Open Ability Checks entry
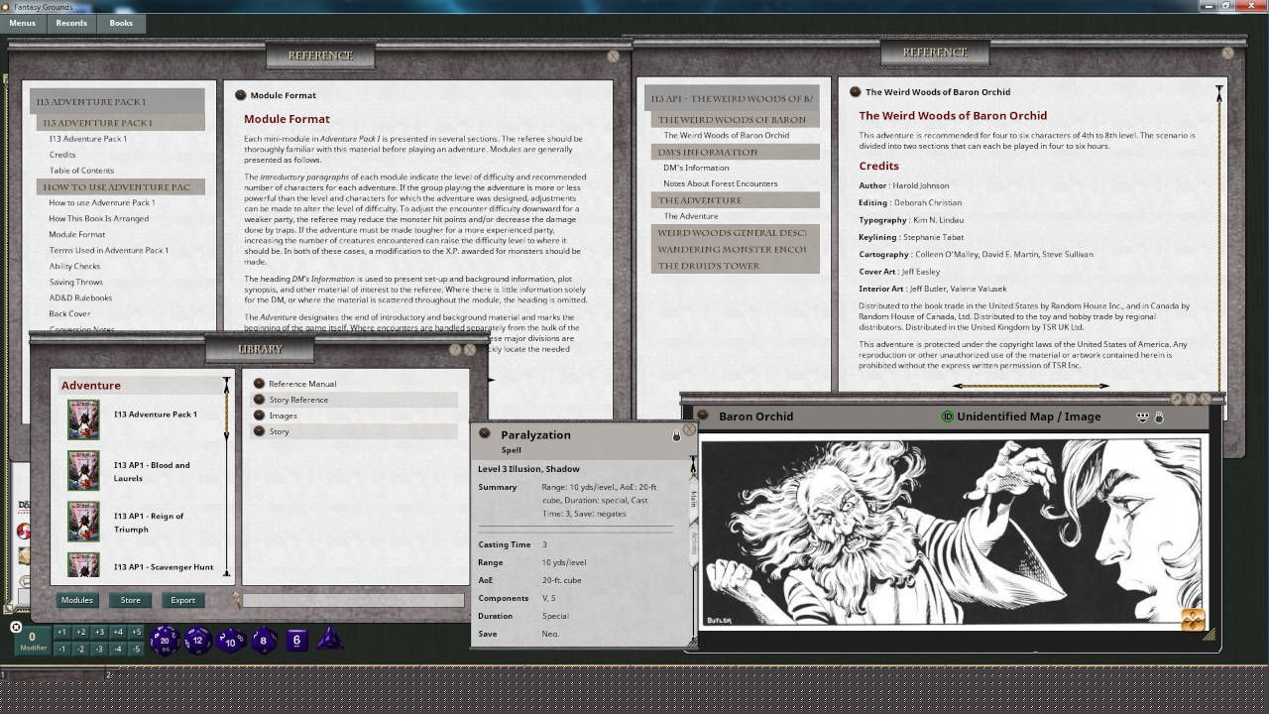 pyautogui.click(x=74, y=266)
